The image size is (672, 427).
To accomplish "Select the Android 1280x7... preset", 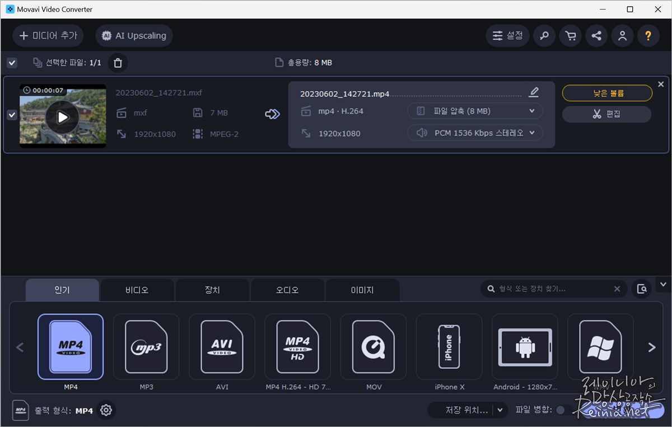I will point(525,347).
